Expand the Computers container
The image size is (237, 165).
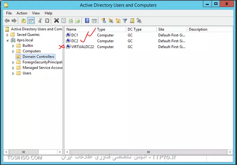click(x=13, y=51)
